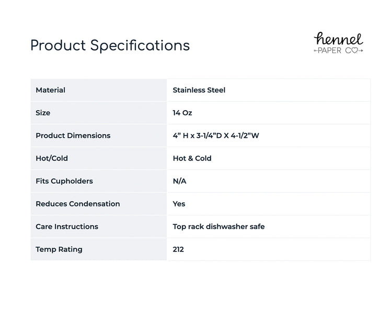Click the 14 Oz value
Viewport: 392px width, 313px height.
pos(182,113)
